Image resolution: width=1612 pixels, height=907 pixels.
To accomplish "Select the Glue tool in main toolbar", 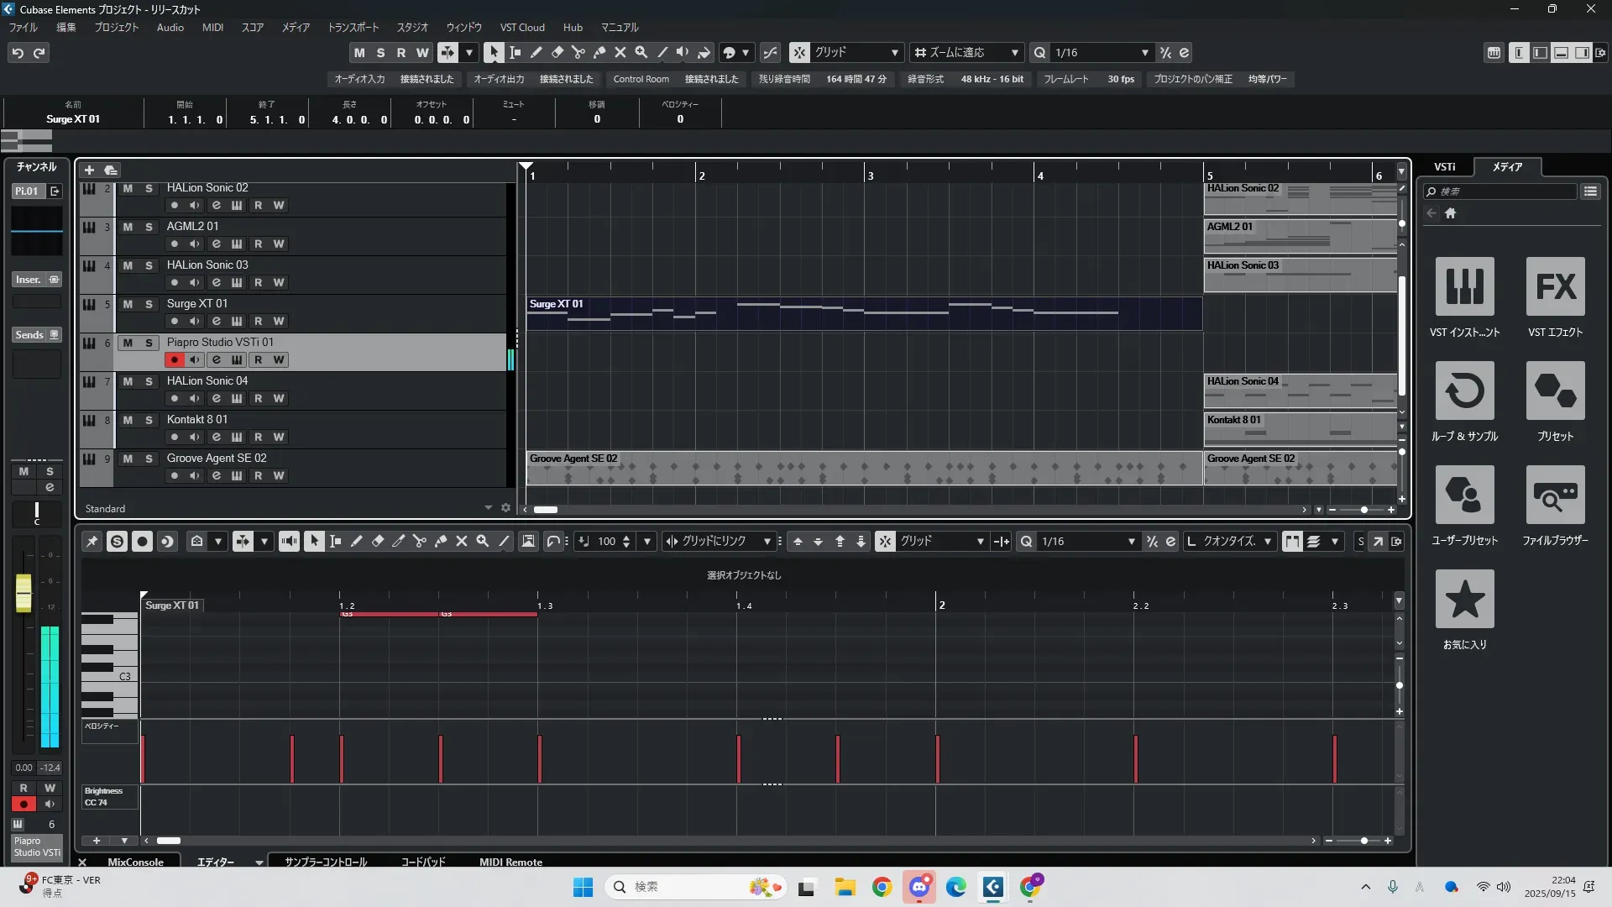I will tap(599, 52).
